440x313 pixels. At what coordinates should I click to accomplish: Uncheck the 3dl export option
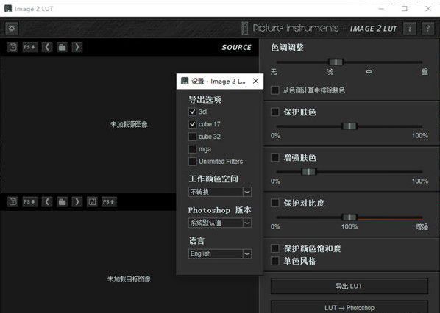coord(193,112)
